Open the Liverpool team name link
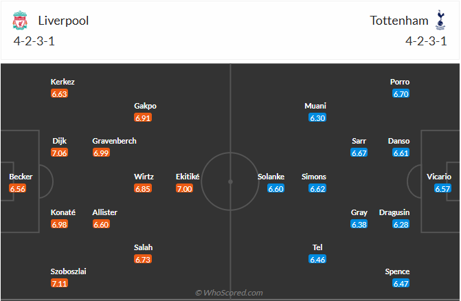 click(63, 21)
